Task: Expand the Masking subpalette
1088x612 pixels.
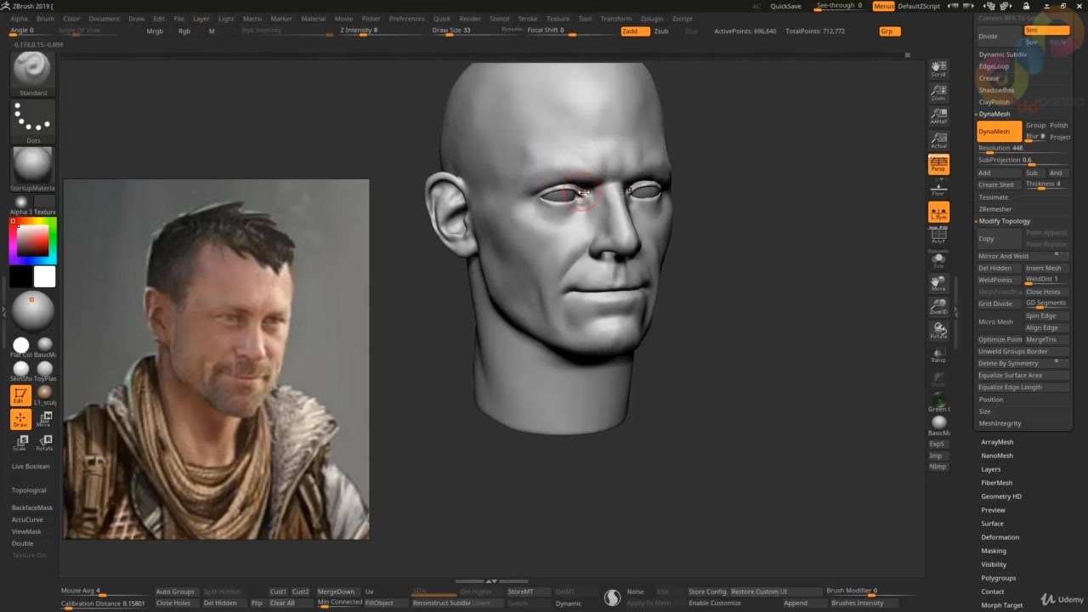Action: [994, 551]
